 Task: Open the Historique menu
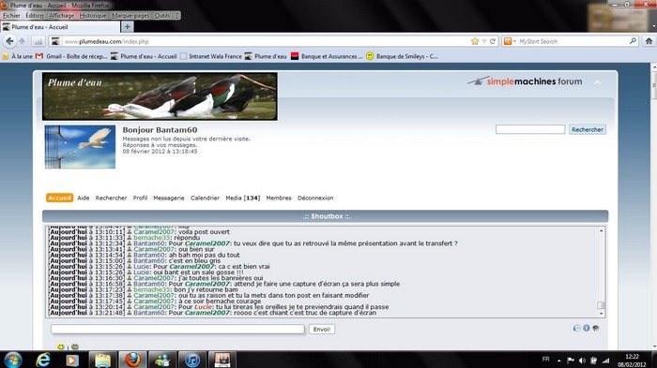[93, 16]
